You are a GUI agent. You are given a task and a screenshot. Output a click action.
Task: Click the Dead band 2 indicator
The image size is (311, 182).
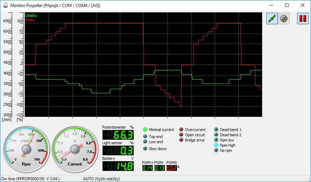(216, 135)
